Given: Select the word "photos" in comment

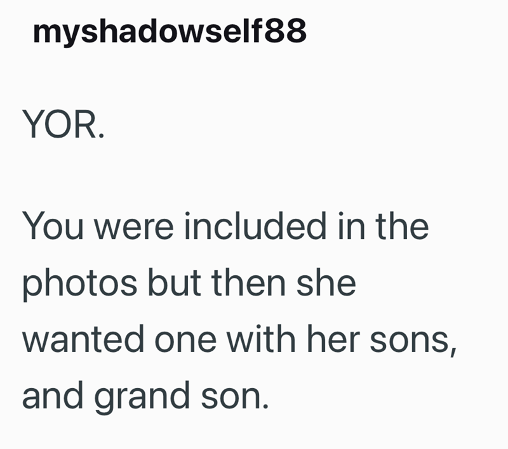Looking at the screenshot, I should tap(79, 285).
